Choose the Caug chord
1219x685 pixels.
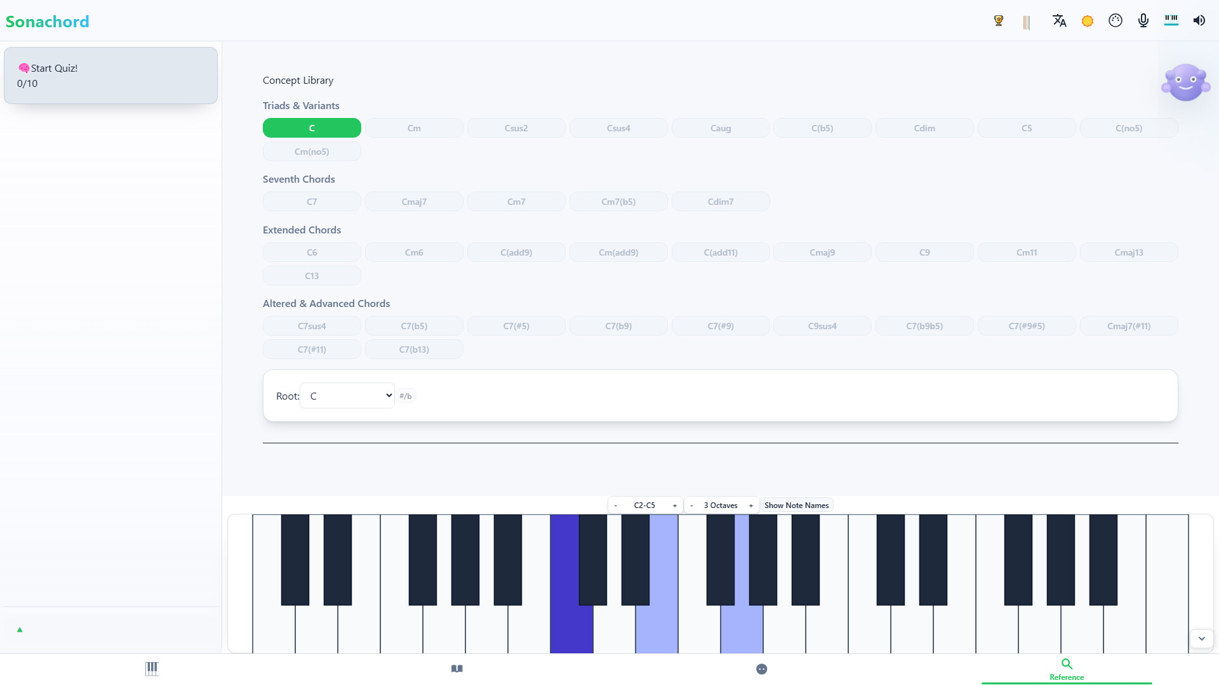(721, 128)
